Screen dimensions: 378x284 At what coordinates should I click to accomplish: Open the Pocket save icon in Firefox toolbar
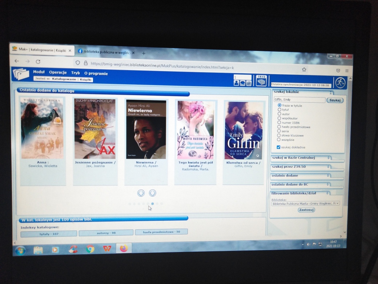338,71
